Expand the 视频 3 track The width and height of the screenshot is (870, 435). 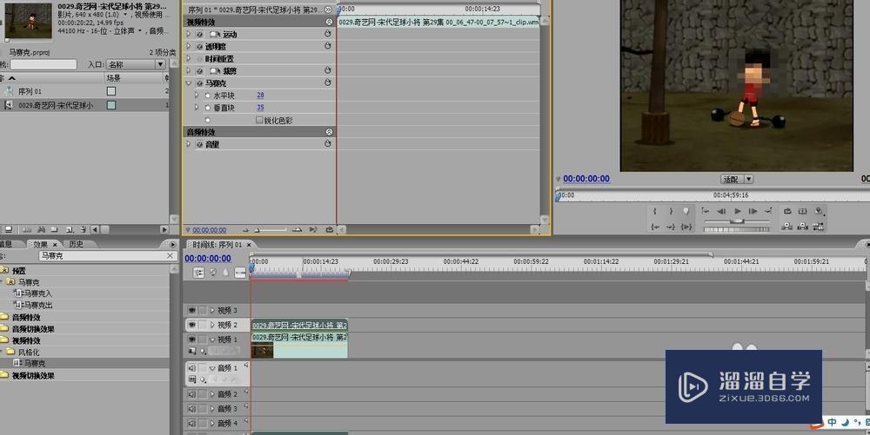[212, 311]
